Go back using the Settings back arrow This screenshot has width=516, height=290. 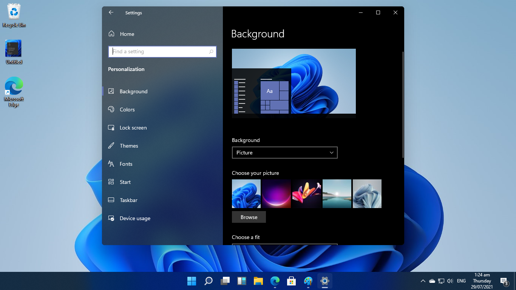pyautogui.click(x=111, y=12)
